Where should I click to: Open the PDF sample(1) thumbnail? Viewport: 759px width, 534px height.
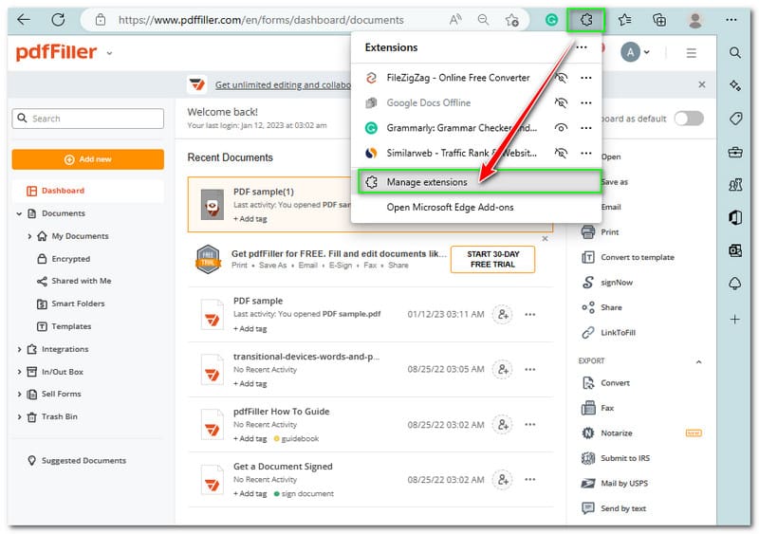click(x=212, y=205)
